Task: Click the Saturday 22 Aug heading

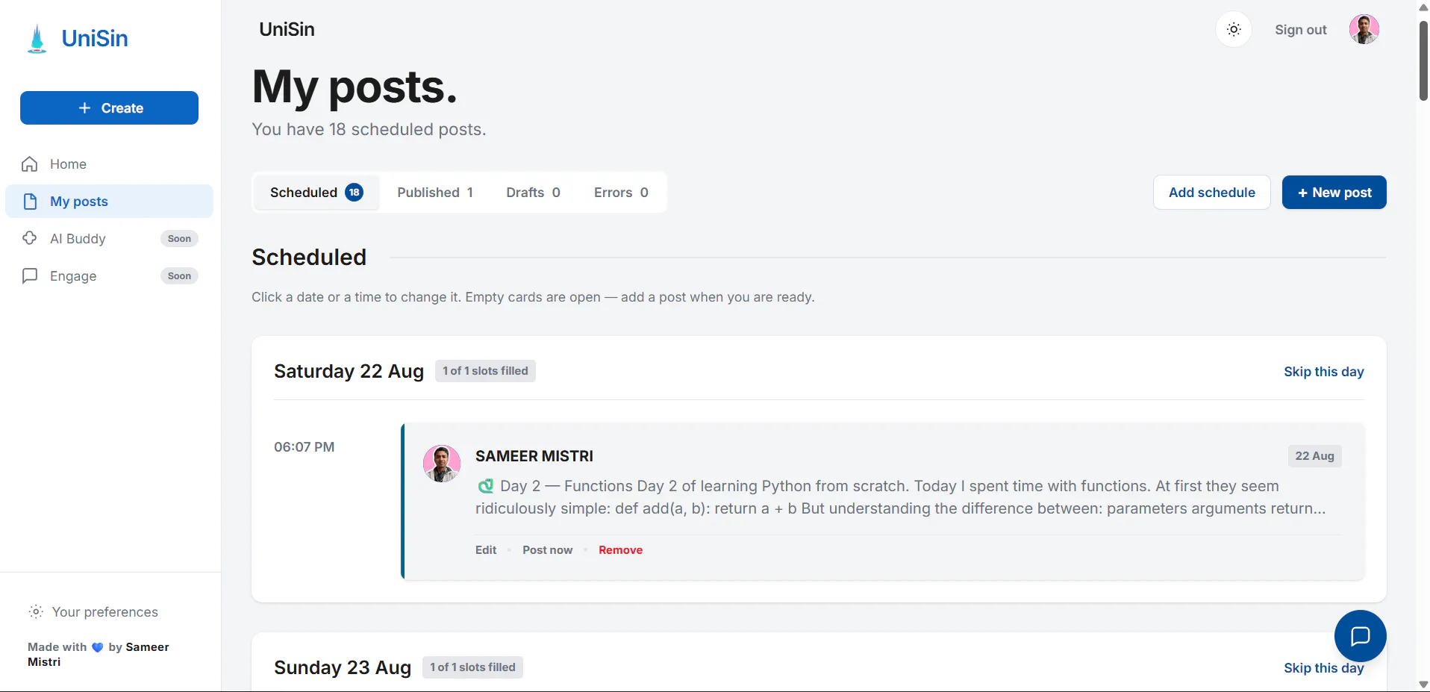Action: (x=349, y=372)
